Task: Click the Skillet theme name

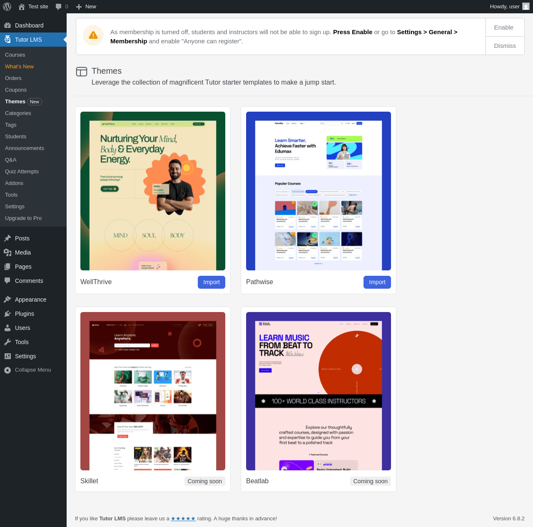Action: coord(89,481)
